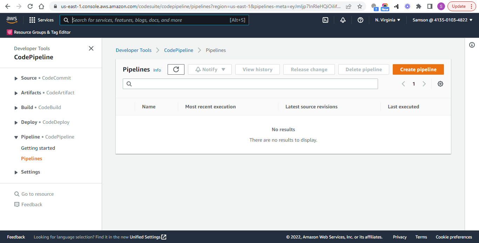Refresh the pipelines list
Screen dimensions: 479x243
[176, 69]
